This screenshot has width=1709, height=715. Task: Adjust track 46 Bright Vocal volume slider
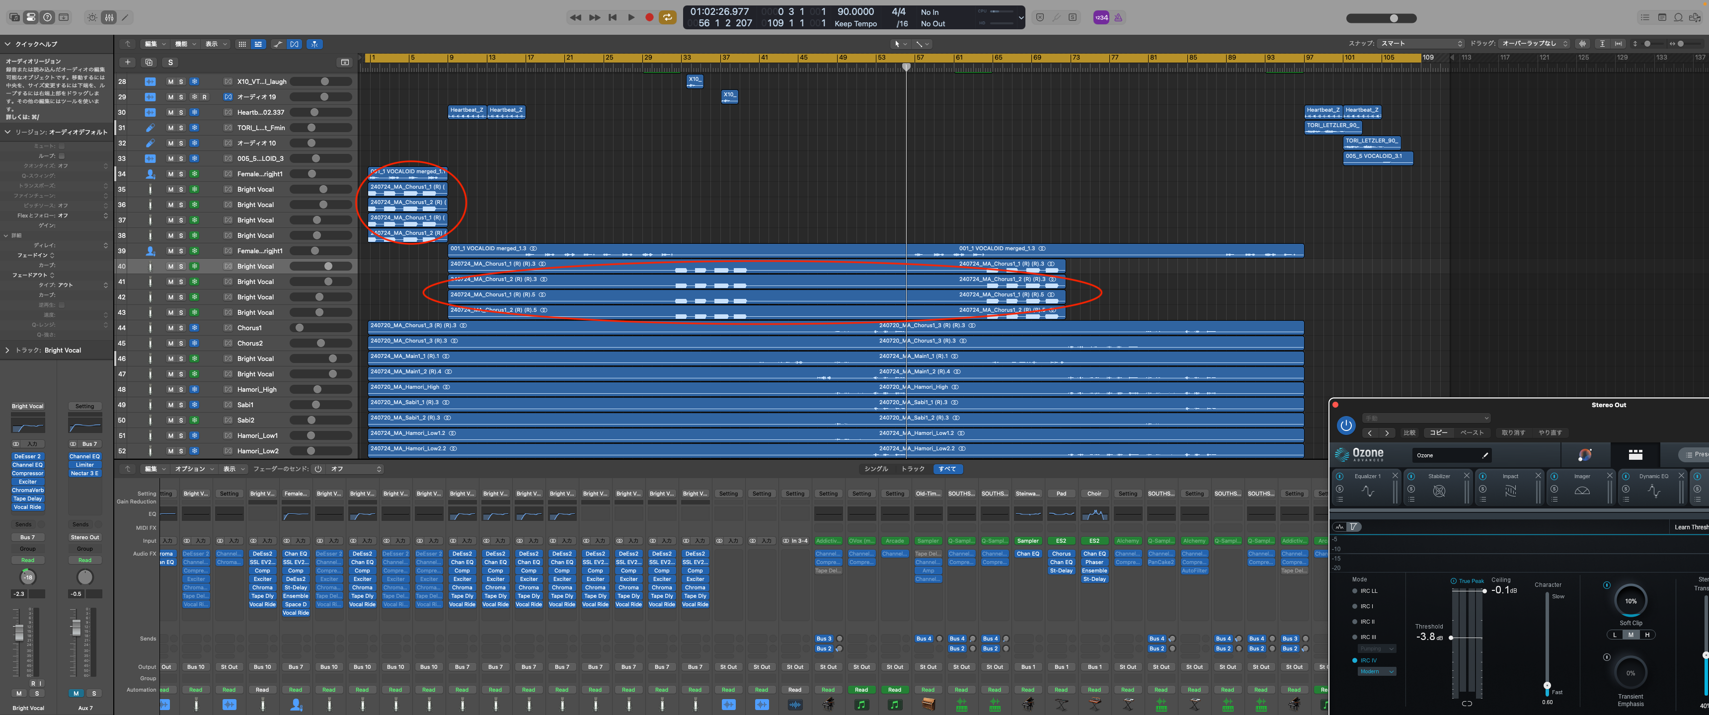332,359
